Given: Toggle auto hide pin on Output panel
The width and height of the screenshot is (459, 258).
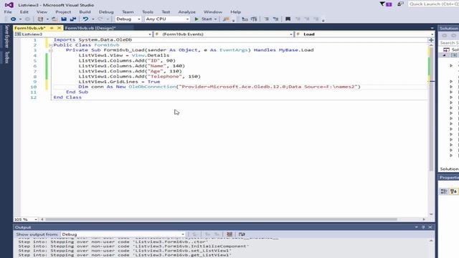Looking at the screenshot, I should tap(423, 227).
